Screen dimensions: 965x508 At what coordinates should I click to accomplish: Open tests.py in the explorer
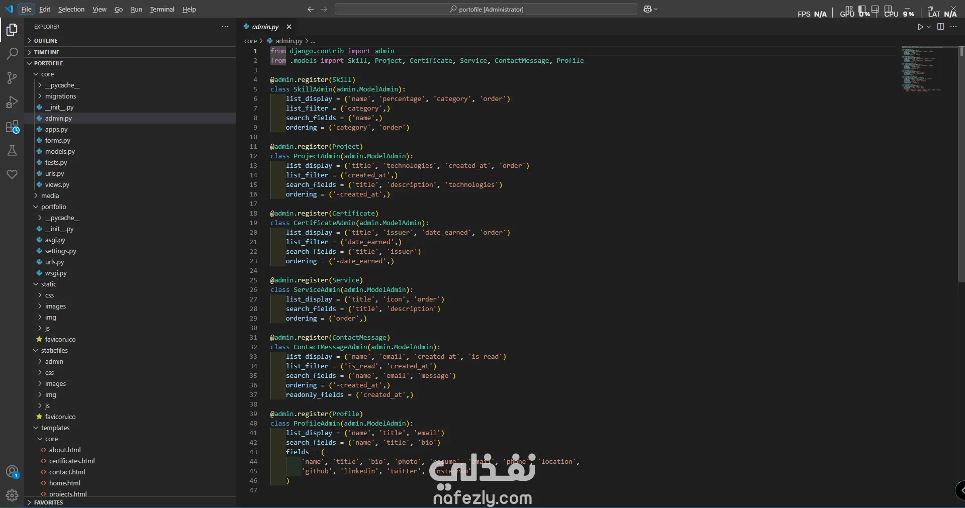pos(131,163)
